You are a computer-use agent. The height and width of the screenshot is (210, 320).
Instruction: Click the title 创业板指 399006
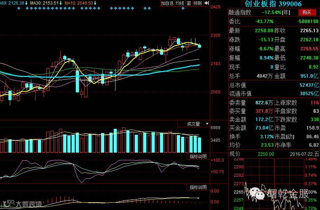click(273, 4)
